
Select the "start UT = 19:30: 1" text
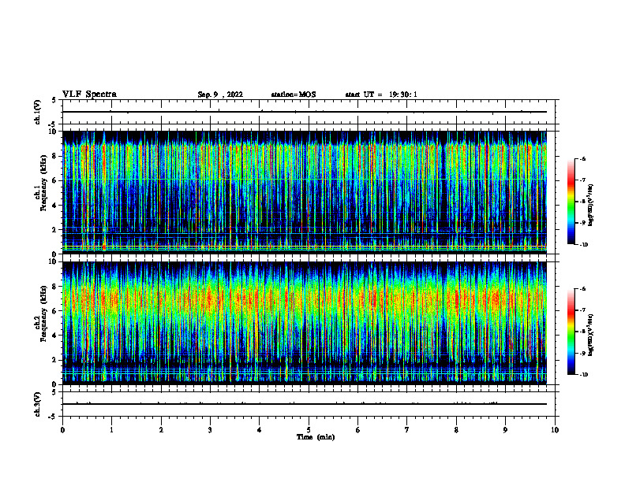click(x=381, y=95)
